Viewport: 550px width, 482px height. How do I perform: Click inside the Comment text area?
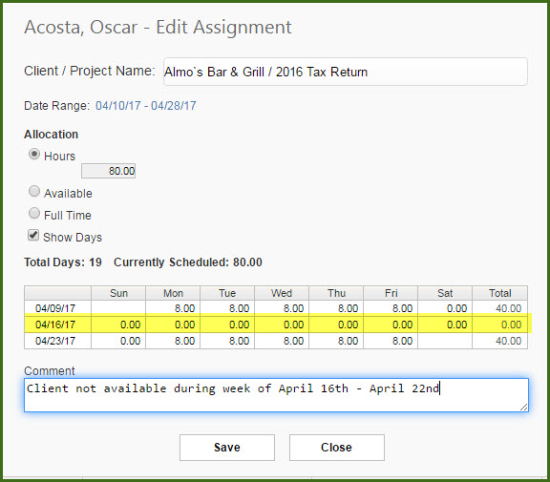pos(276,395)
